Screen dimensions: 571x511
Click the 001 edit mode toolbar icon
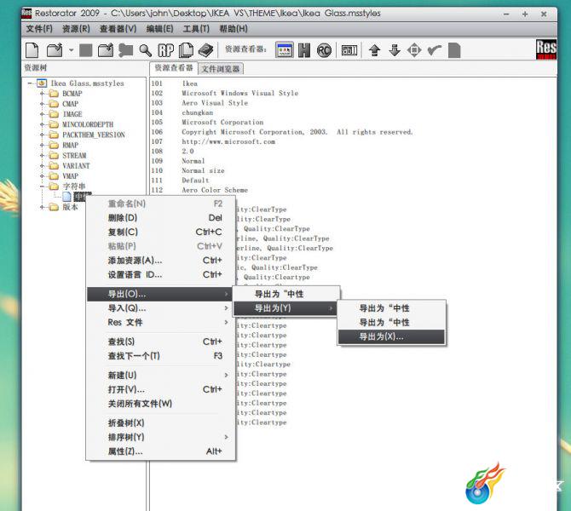pos(349,50)
